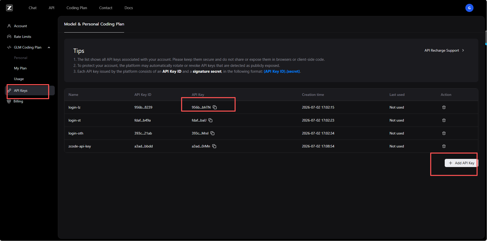Click the Personal sidebar label

[x=21, y=58]
